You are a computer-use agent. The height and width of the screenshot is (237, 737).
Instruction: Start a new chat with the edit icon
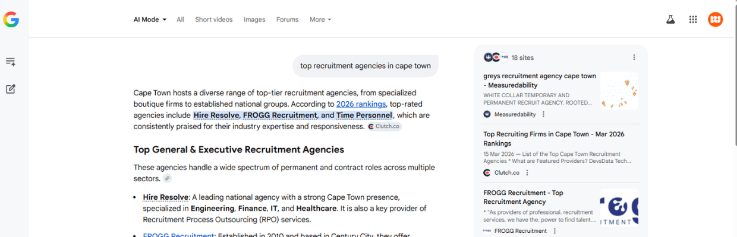(x=11, y=89)
